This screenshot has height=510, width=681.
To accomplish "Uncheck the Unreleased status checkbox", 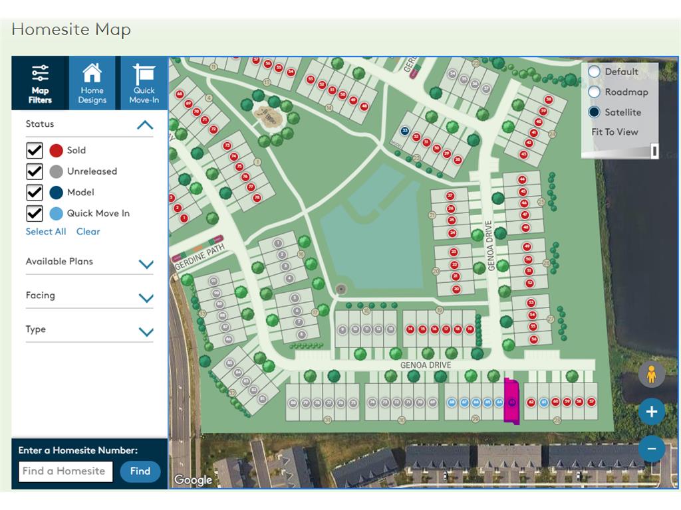I will (x=35, y=171).
